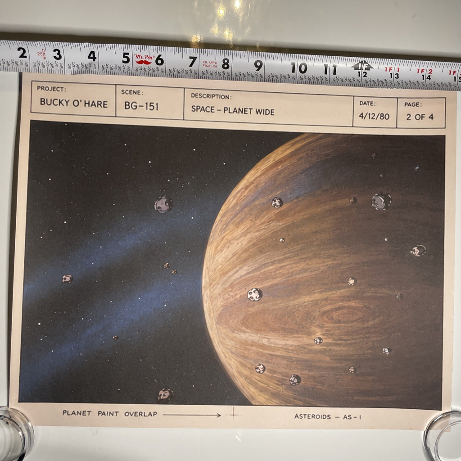Click the "PLANET PAINT OVERLAP" note

pyautogui.click(x=110, y=413)
